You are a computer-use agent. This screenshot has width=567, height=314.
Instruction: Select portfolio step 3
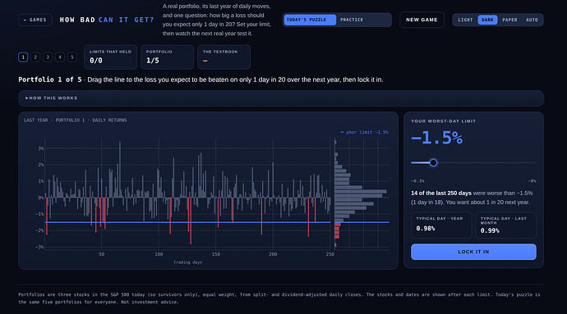point(48,57)
